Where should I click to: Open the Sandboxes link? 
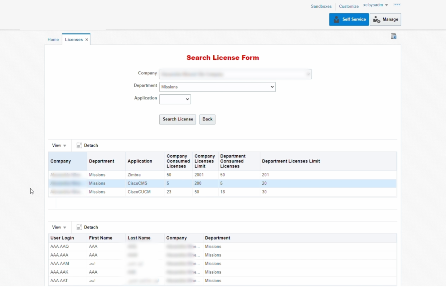(321, 6)
